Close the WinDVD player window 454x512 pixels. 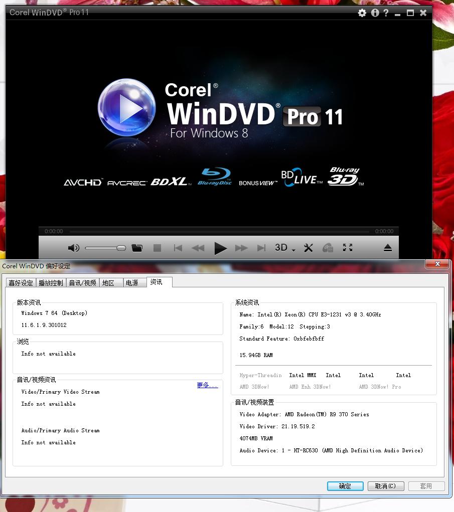point(423,13)
